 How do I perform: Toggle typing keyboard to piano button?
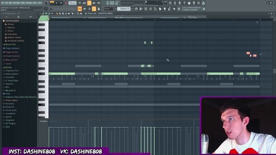(x=80, y=9)
